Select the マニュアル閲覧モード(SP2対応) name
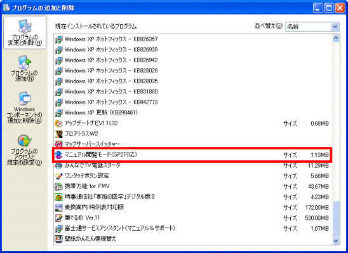 (x=101, y=154)
